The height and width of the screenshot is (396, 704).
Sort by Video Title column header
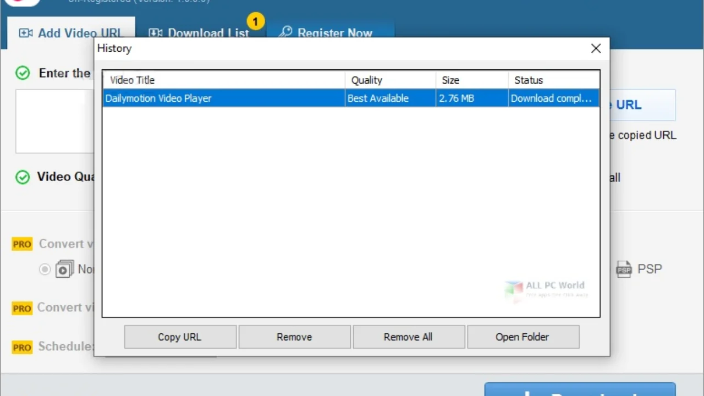click(x=224, y=80)
